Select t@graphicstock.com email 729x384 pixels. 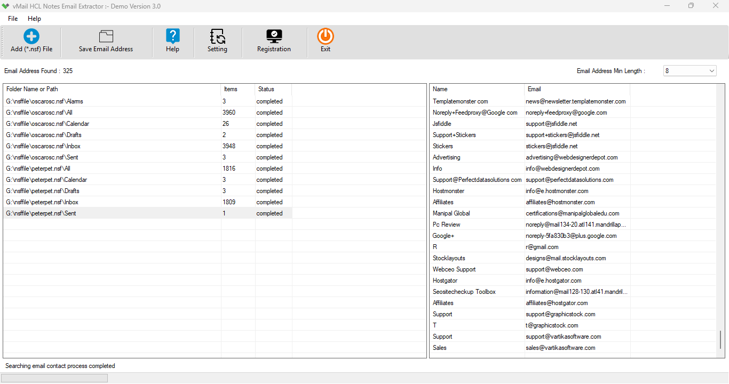point(552,325)
